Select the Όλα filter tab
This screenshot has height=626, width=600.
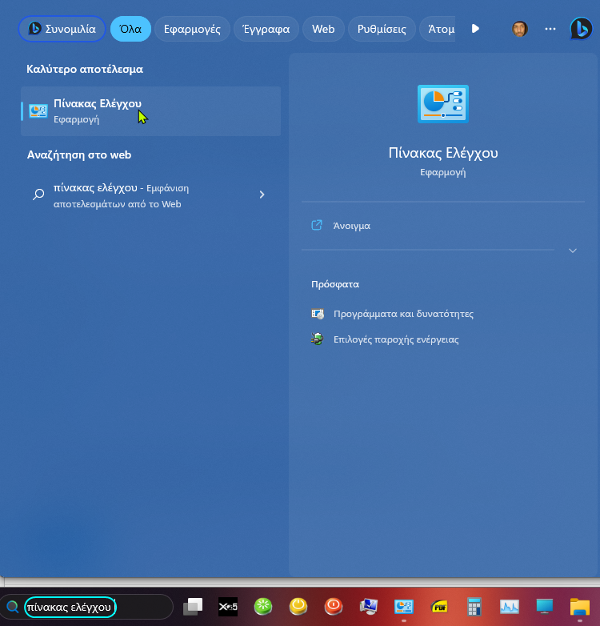click(x=130, y=29)
